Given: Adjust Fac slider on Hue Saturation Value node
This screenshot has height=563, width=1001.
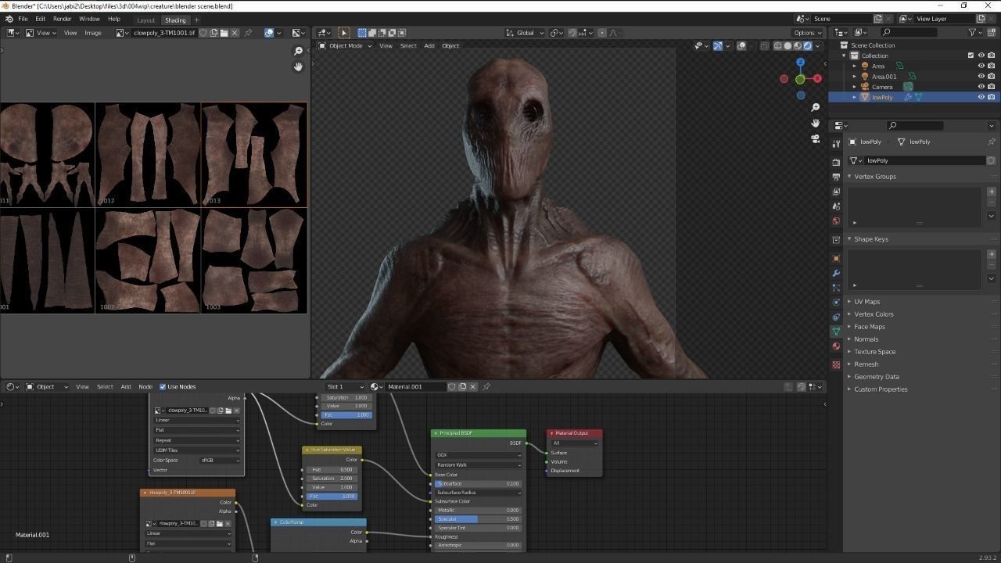Looking at the screenshot, I should click(x=331, y=496).
